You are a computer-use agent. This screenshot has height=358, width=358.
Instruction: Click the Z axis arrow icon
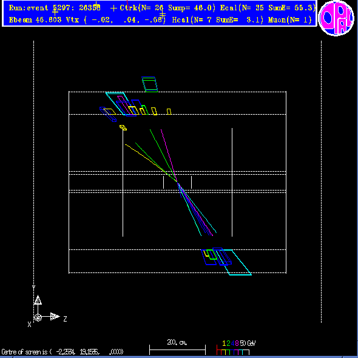[55, 317]
